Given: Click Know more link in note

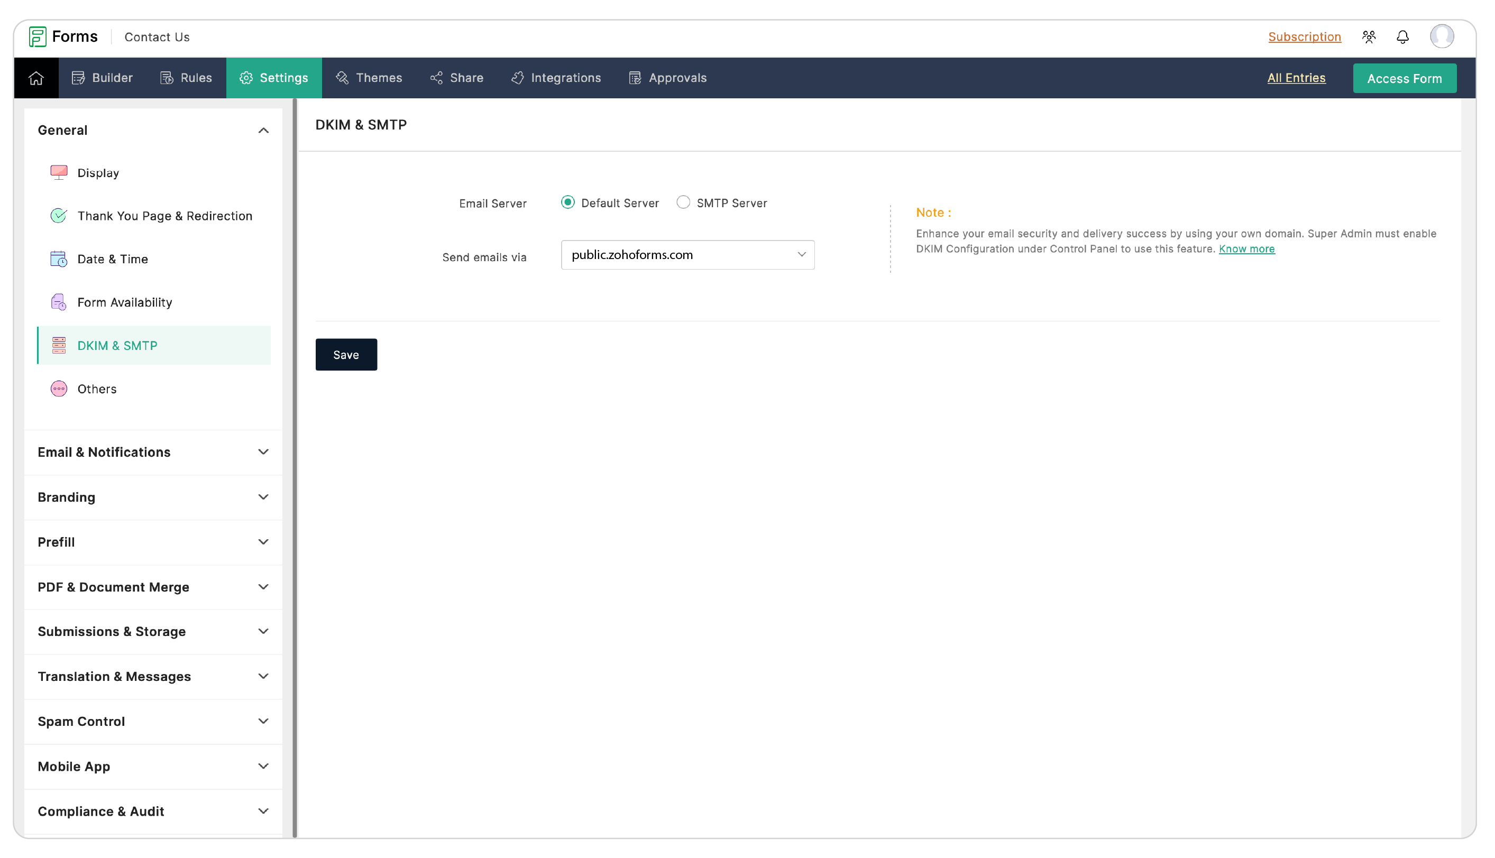Looking at the screenshot, I should click(x=1248, y=248).
